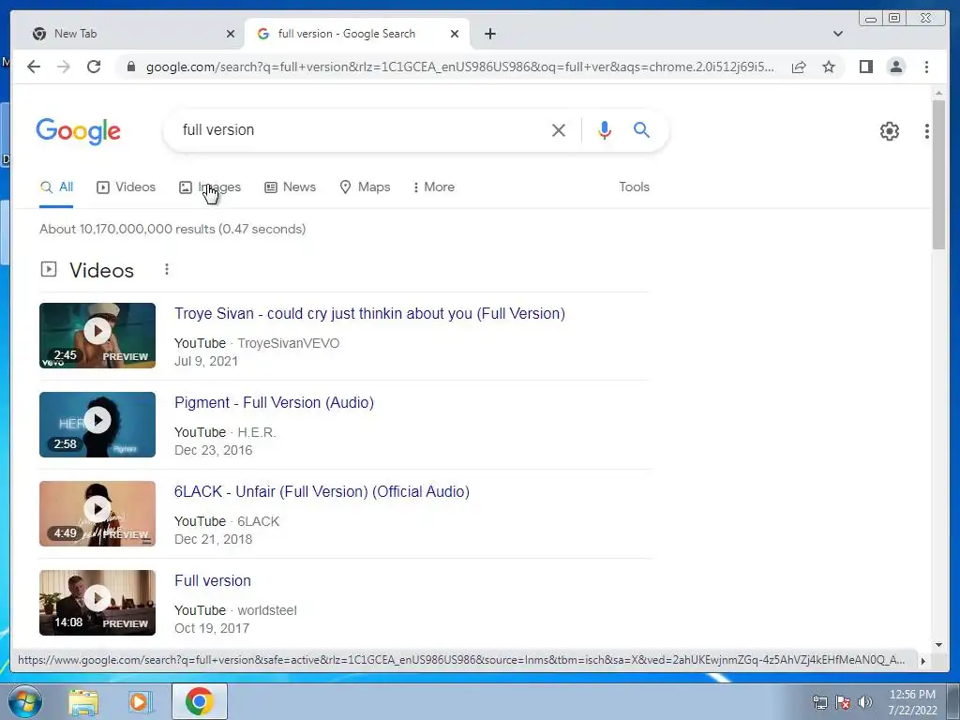
Task: Open the taskbar clock and date
Action: point(912,702)
